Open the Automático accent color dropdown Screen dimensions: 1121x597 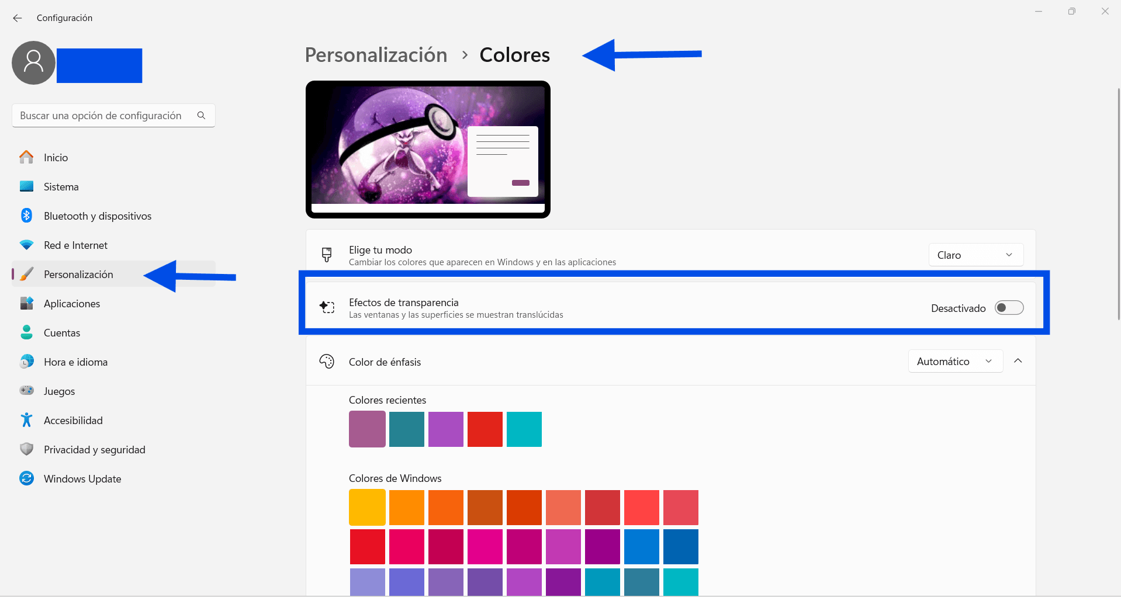point(955,361)
